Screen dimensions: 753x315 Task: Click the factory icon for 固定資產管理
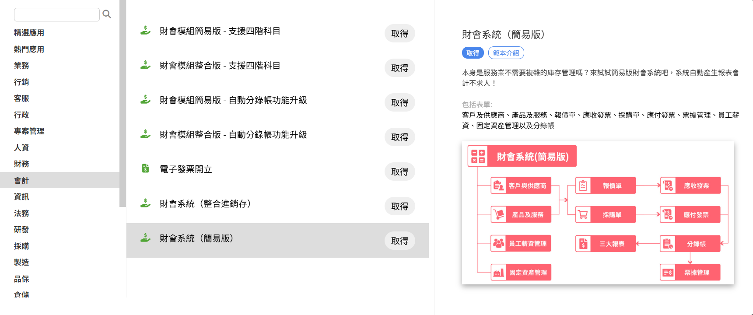click(498, 273)
